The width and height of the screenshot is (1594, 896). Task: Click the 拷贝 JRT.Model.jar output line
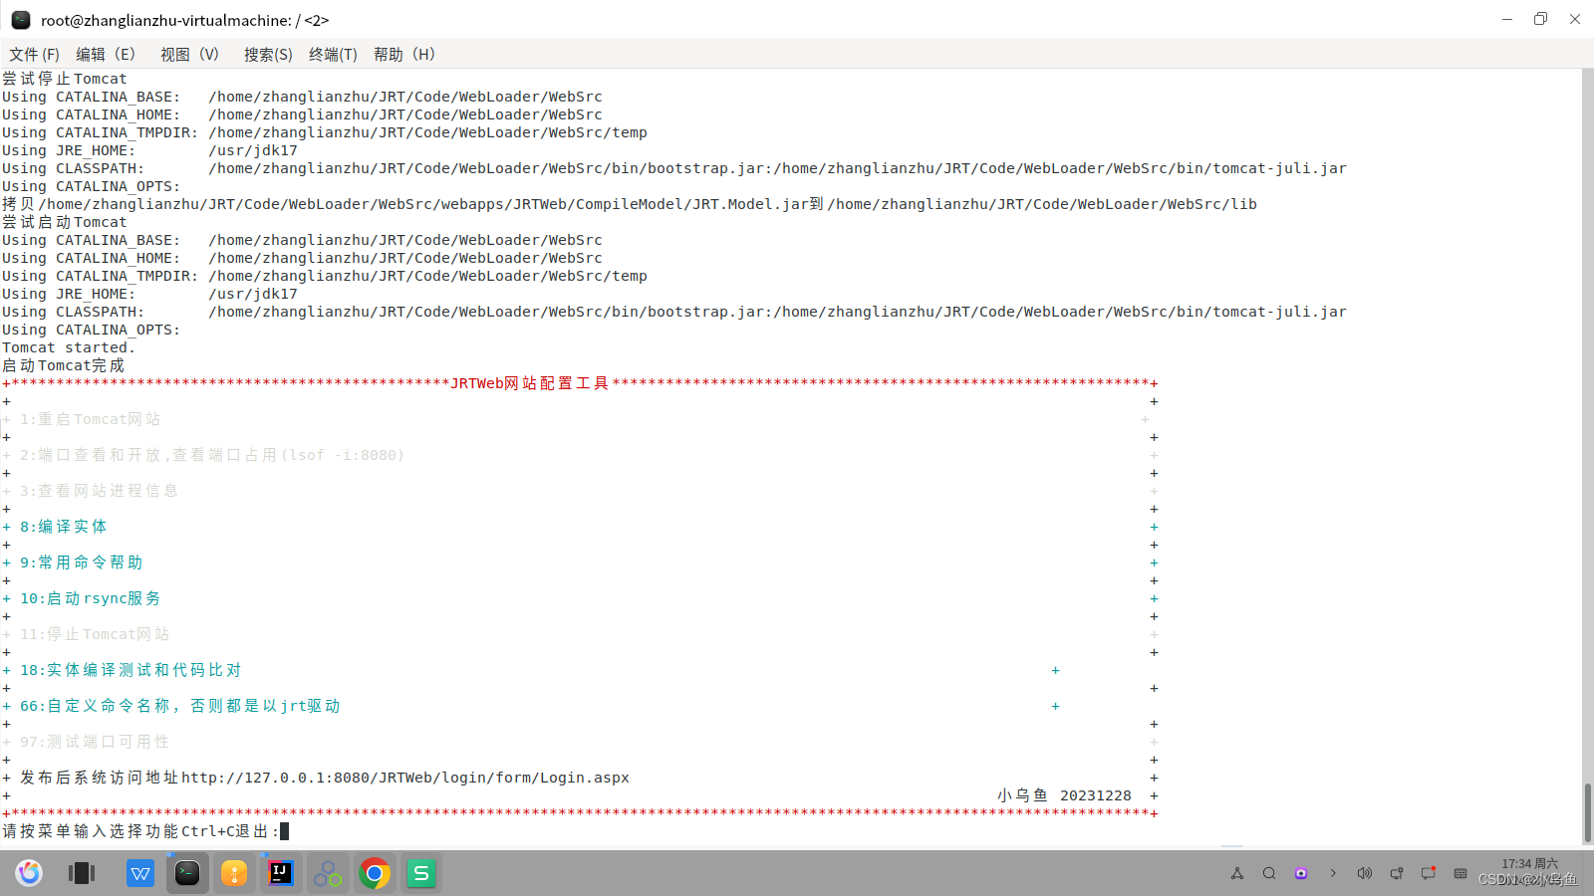coord(630,204)
